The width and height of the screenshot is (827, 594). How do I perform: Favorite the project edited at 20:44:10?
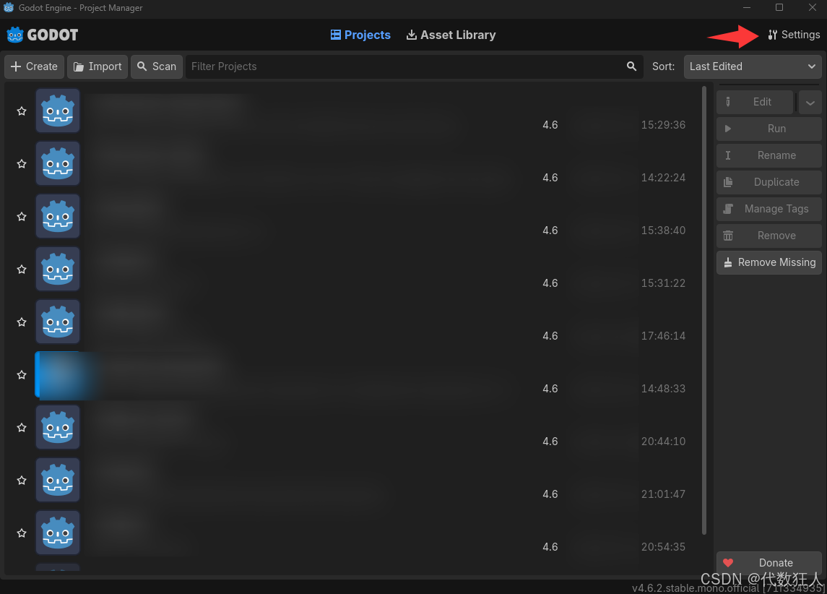point(22,427)
